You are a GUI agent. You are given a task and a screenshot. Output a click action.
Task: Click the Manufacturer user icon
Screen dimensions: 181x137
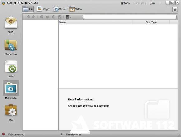coord(61,134)
